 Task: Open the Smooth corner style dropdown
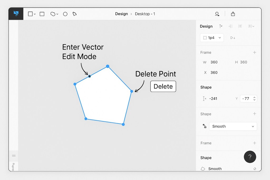point(233,126)
